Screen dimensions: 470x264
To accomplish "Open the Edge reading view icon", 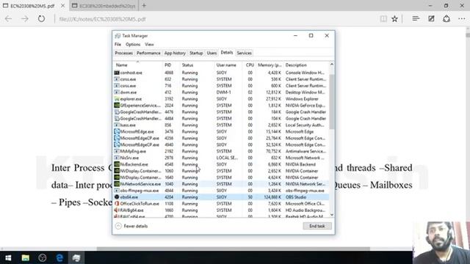I will [383, 19].
